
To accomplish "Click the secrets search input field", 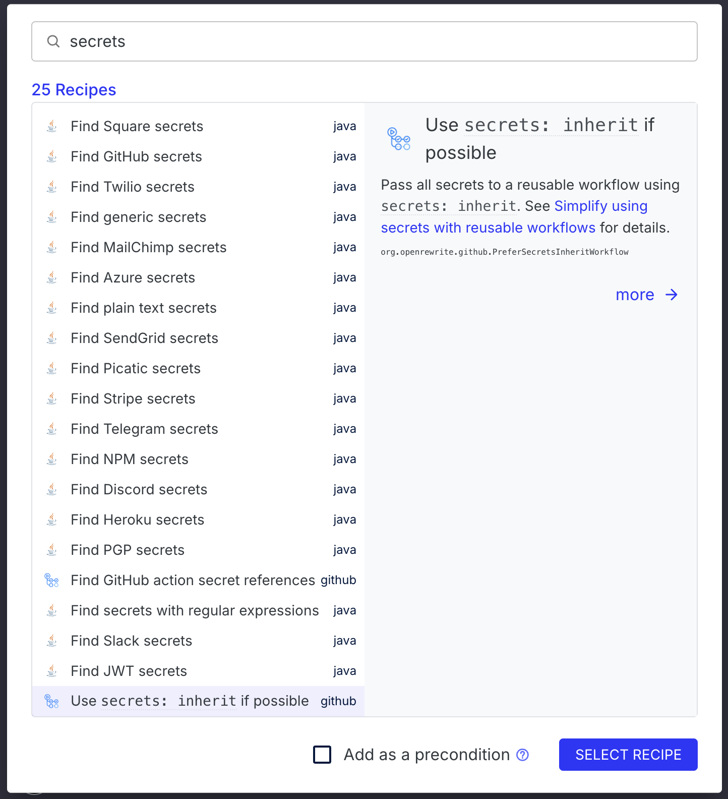I will (365, 41).
